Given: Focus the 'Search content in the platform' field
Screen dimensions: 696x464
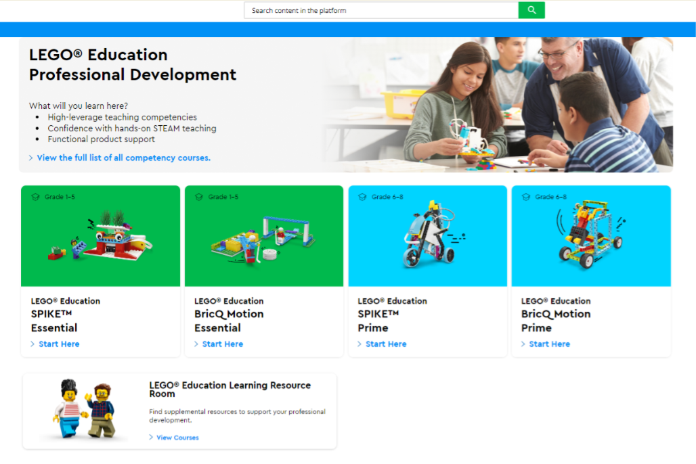Looking at the screenshot, I should pos(381,10).
